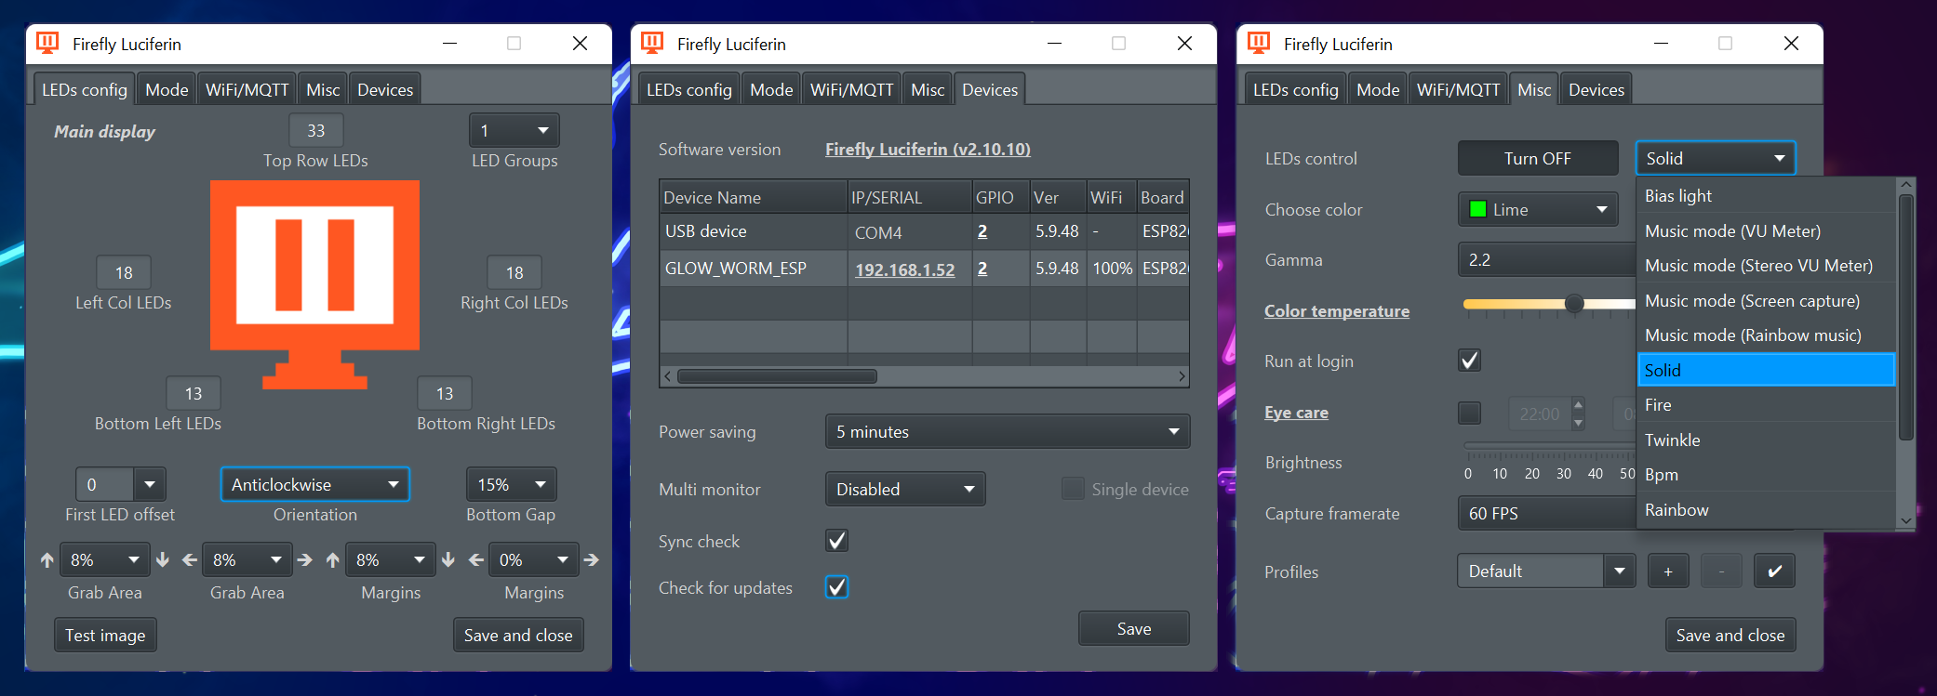Open the Anticlockwise Orientation dropdown
The height and width of the screenshot is (696, 1937).
pyautogui.click(x=314, y=484)
